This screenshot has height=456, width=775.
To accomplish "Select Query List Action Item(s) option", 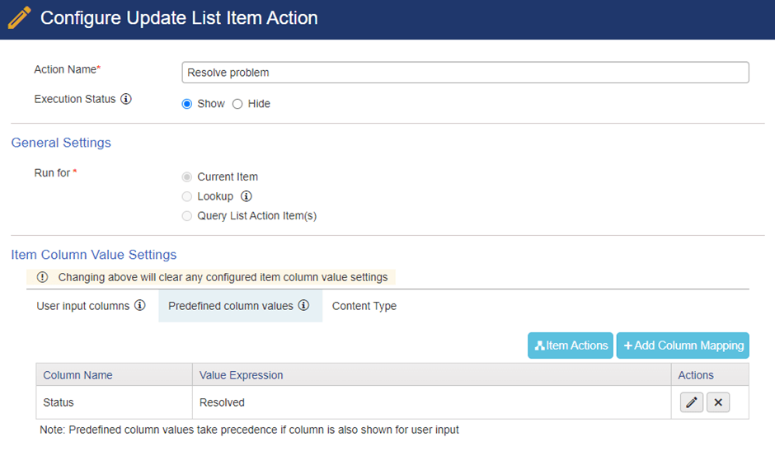I will pyautogui.click(x=187, y=216).
